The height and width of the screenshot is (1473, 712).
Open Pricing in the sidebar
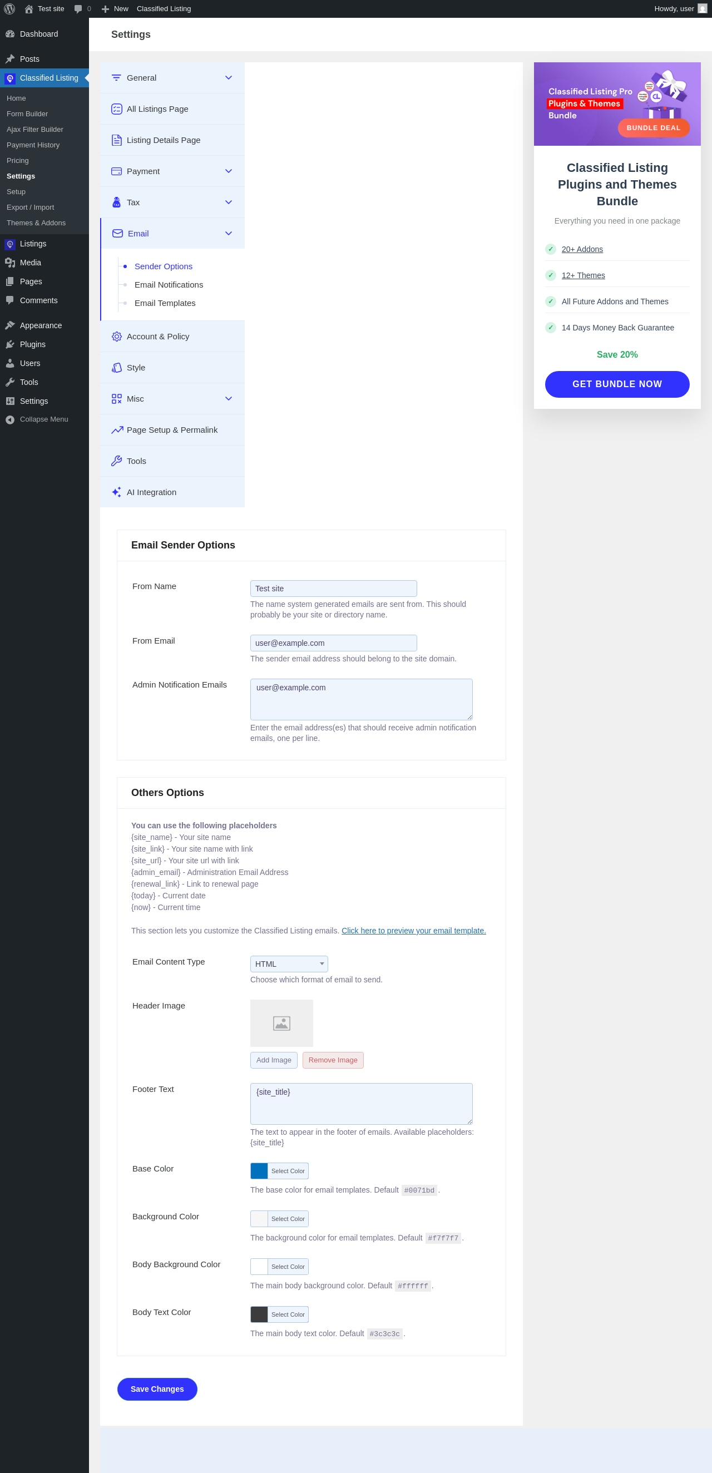pyautogui.click(x=18, y=161)
